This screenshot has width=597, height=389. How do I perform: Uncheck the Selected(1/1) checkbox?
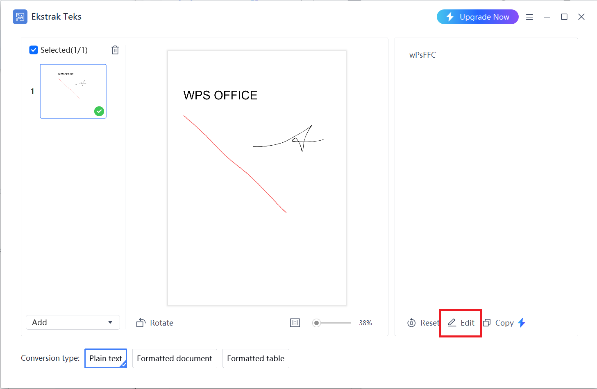point(33,49)
